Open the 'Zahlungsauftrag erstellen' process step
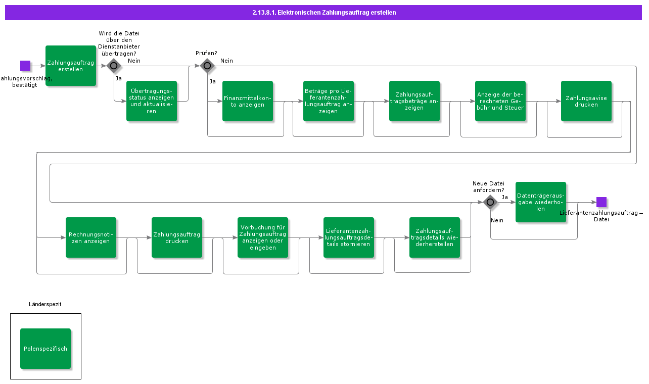Image resolution: width=649 pixels, height=384 pixels. (71, 66)
